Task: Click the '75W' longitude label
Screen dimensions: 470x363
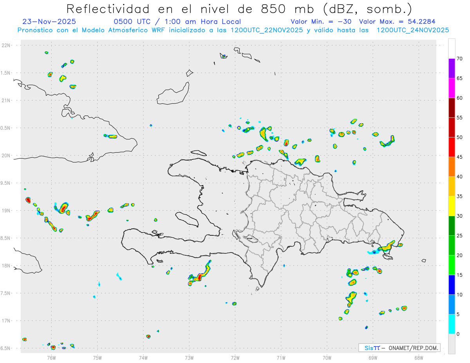Action: pyautogui.click(x=98, y=358)
